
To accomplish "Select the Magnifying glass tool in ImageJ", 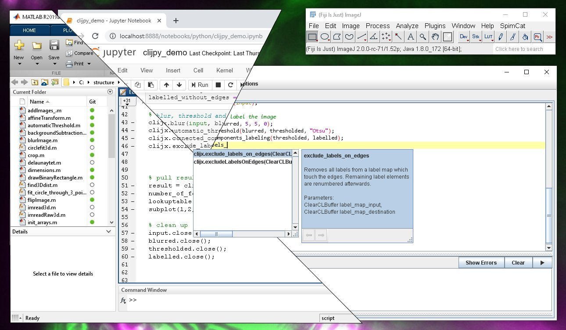I will (423, 37).
